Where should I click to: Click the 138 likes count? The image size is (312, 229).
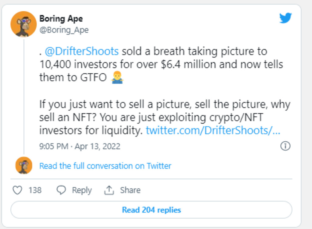point(35,190)
